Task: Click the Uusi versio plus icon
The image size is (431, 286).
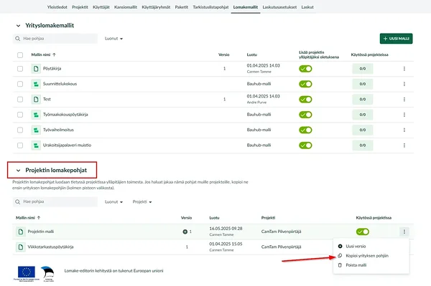Action: pyautogui.click(x=340, y=247)
